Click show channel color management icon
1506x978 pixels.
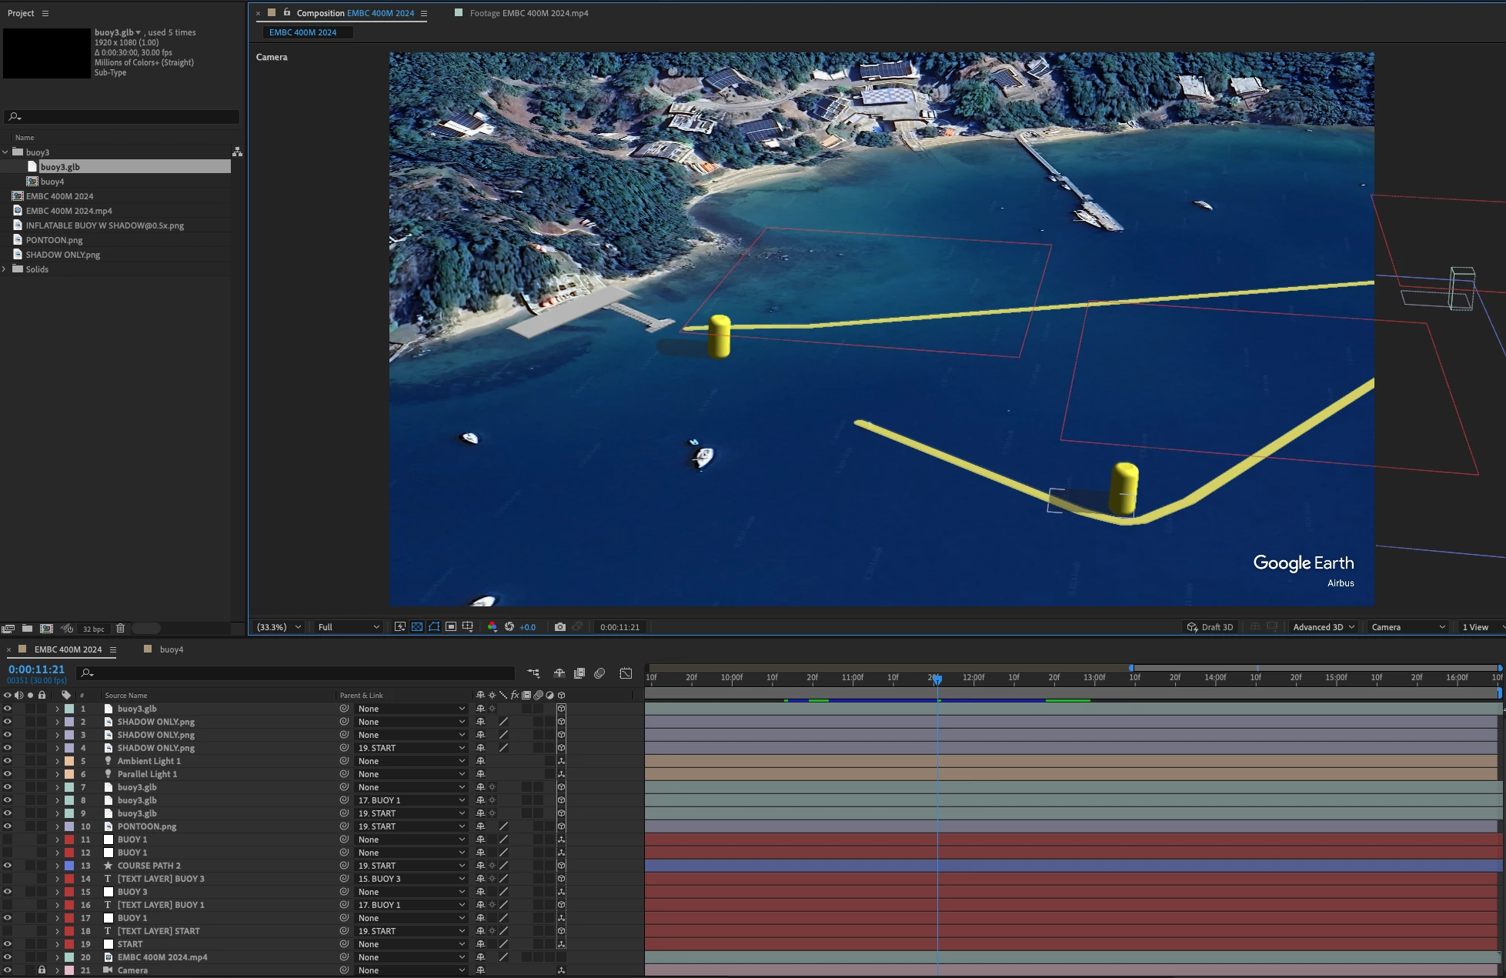pos(493,627)
